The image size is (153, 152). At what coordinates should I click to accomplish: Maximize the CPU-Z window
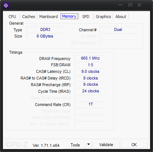coord(130,5)
